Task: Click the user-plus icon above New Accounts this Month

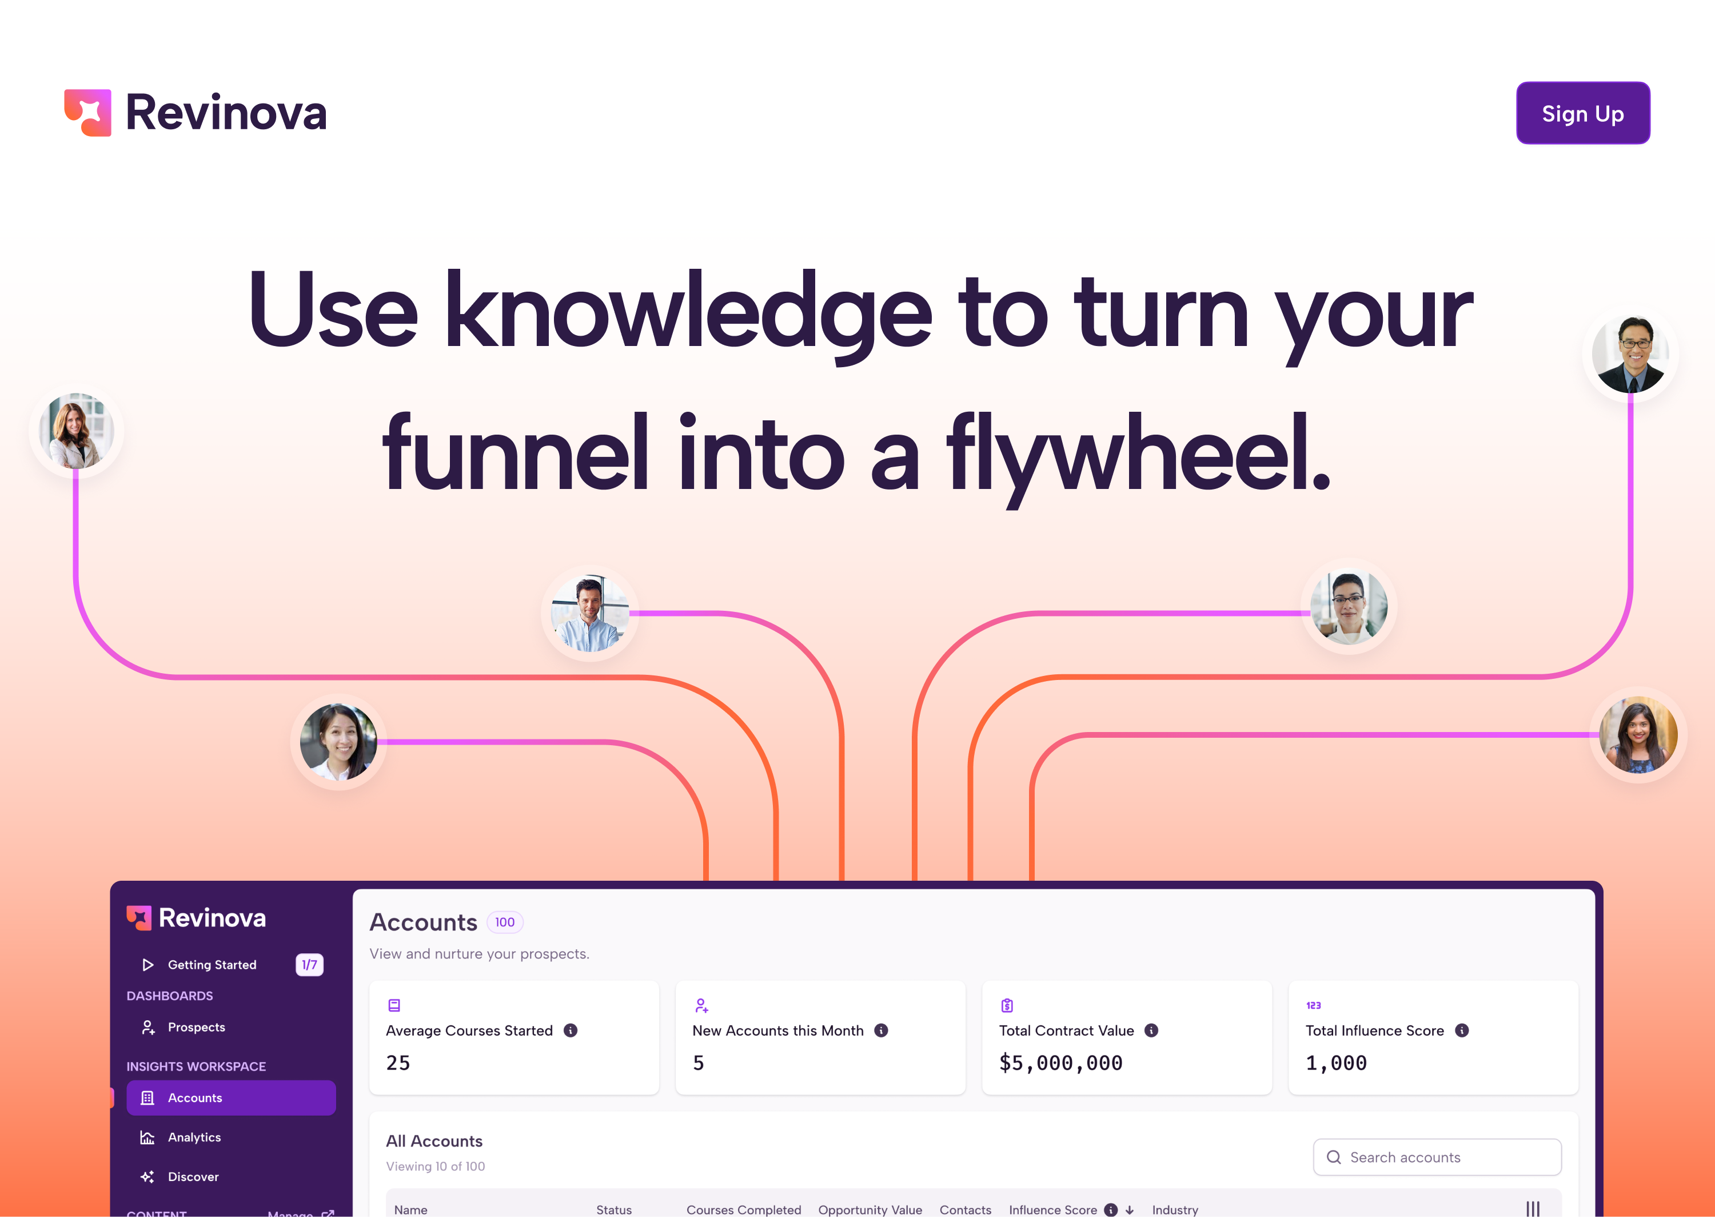Action: pyautogui.click(x=701, y=1005)
